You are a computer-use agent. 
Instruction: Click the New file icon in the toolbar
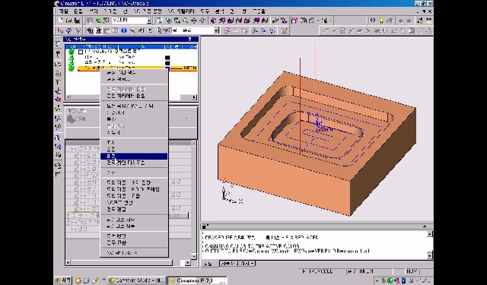tap(61, 21)
